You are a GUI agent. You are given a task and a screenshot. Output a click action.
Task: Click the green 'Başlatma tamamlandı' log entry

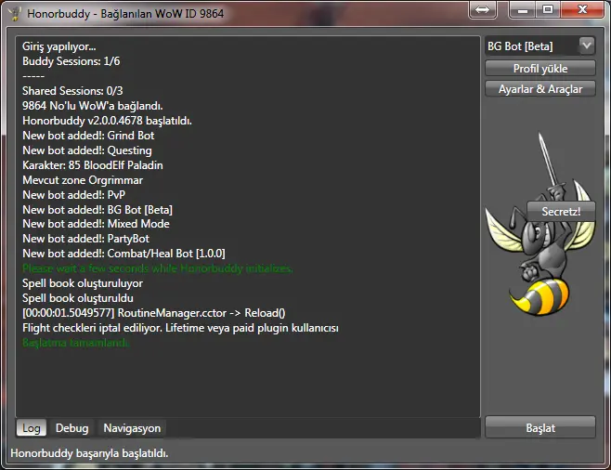tap(76, 343)
